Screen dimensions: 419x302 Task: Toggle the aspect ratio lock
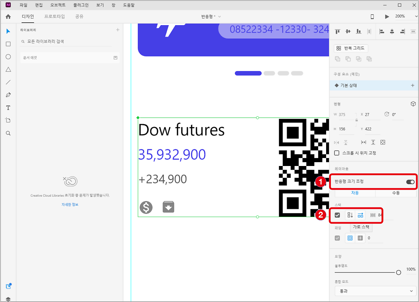click(x=356, y=120)
